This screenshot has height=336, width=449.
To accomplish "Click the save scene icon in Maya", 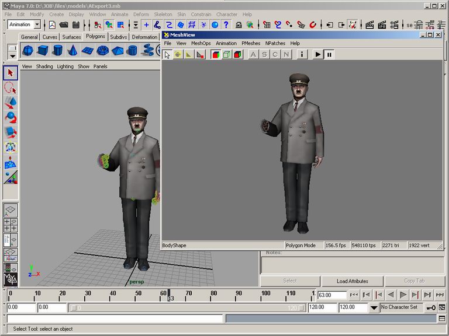I will 76,25.
